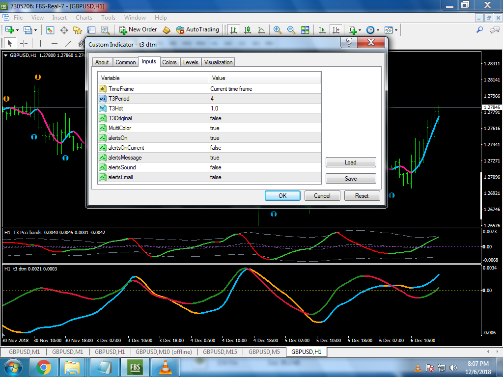Toggle the Chart Shift icon
This screenshot has height=377, width=503.
point(336,30)
